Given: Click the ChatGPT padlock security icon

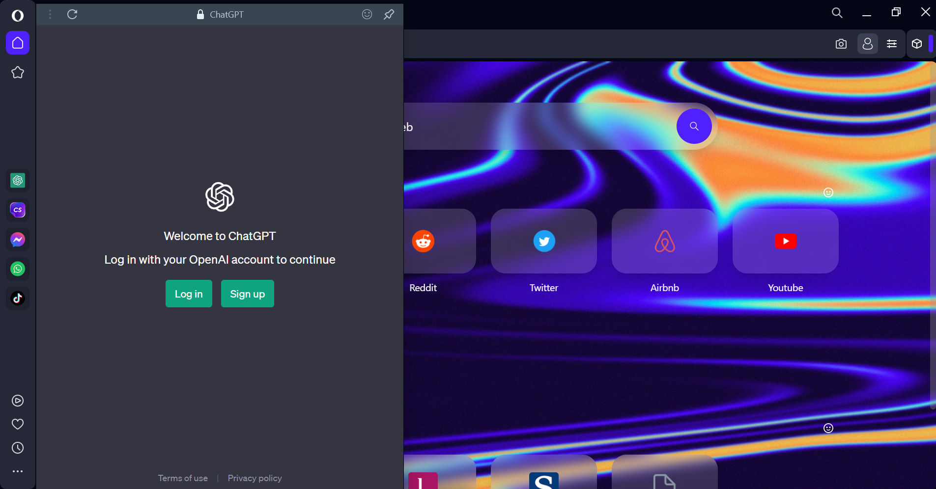Looking at the screenshot, I should tap(200, 14).
